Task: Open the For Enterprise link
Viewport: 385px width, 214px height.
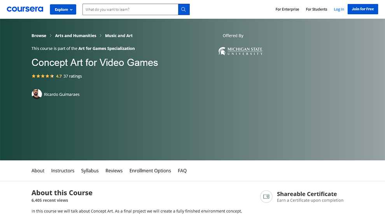Action: (x=287, y=9)
